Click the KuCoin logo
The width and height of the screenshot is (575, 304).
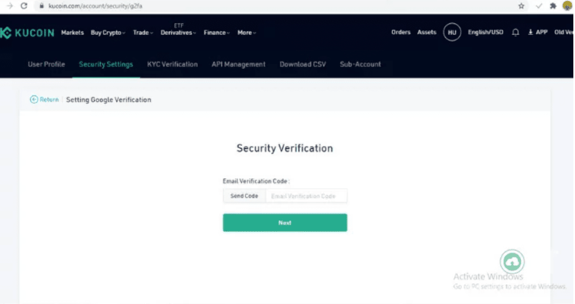click(27, 33)
